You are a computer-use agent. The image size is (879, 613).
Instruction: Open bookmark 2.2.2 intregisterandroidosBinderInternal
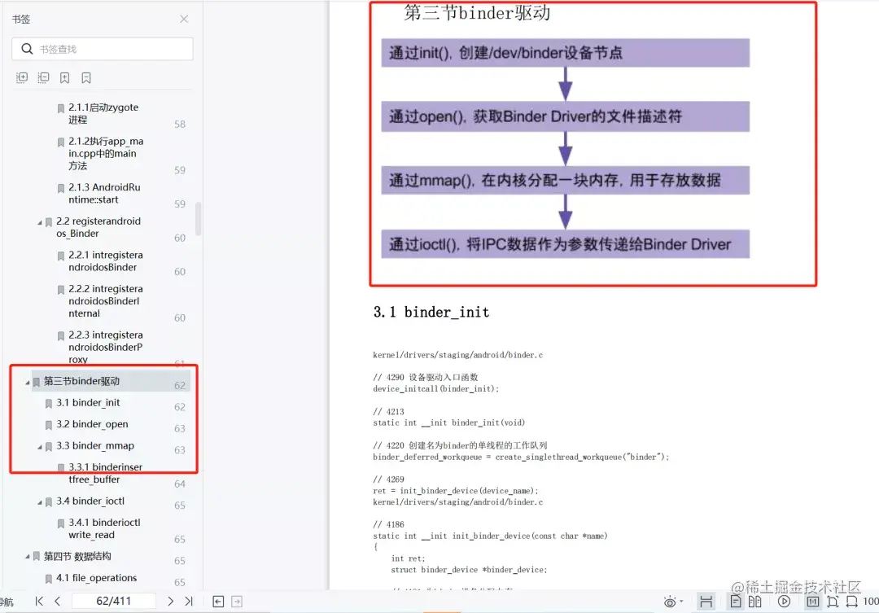(x=105, y=300)
